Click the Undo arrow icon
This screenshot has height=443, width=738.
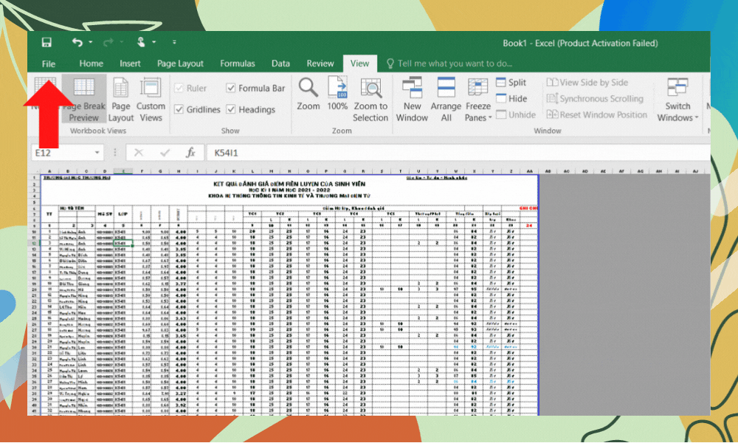(77, 43)
